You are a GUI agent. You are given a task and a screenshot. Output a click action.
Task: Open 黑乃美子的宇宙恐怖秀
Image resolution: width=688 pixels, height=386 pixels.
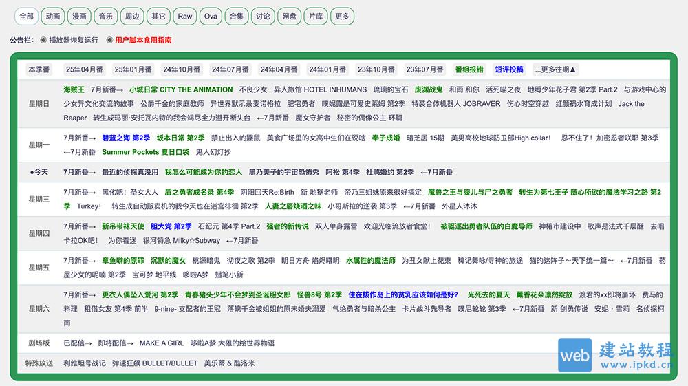(x=284, y=172)
